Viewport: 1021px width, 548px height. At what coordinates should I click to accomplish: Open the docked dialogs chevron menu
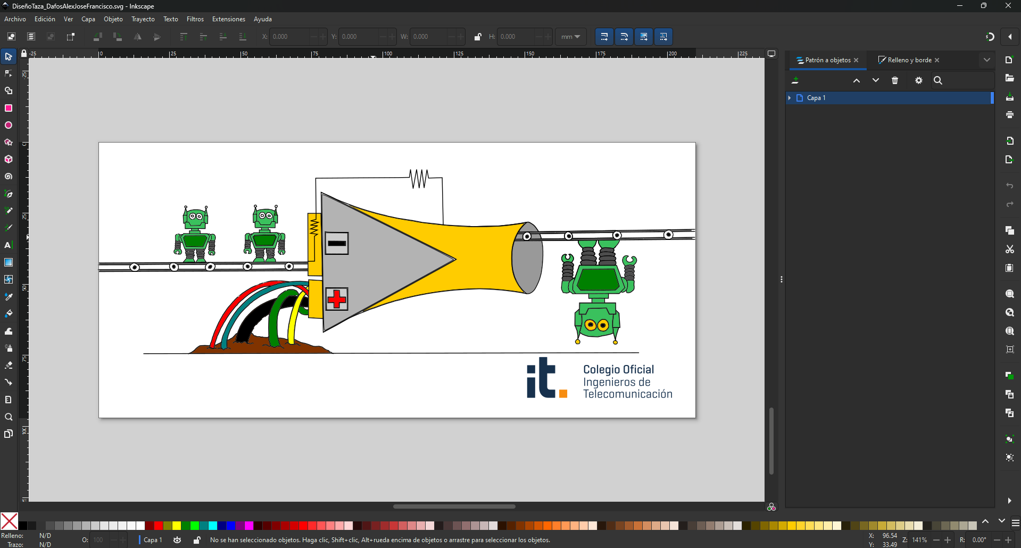(x=987, y=60)
